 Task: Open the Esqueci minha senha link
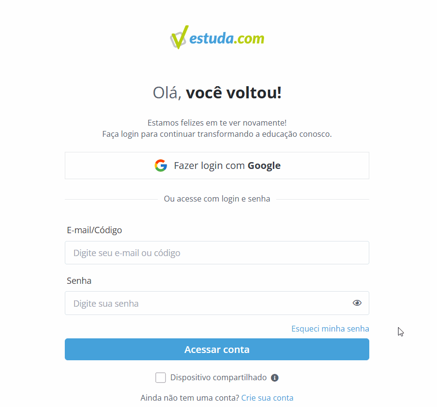pos(330,329)
